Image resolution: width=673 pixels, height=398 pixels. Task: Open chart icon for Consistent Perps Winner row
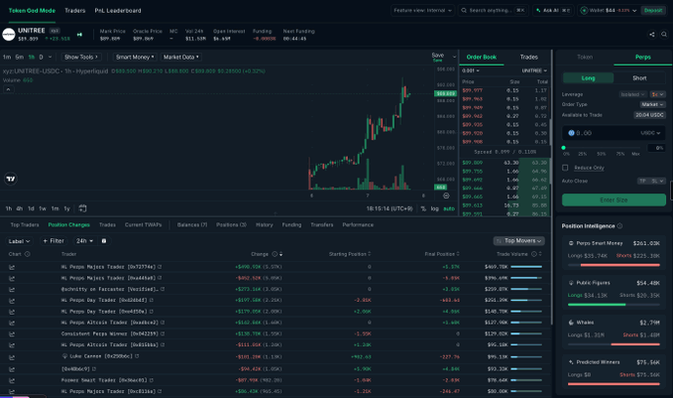coord(12,333)
